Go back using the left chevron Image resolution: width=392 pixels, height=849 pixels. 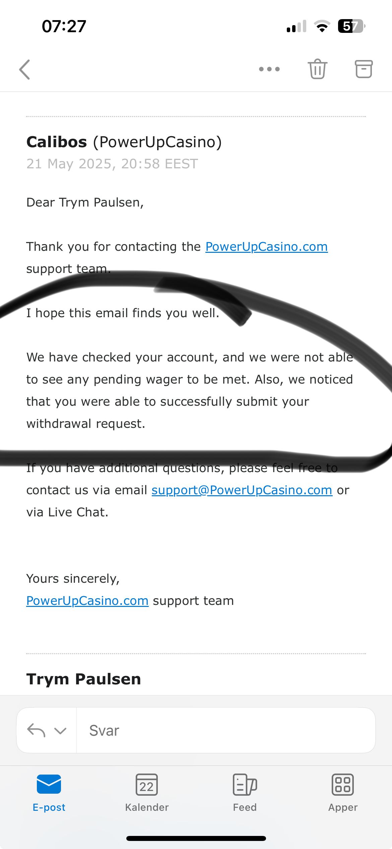[25, 69]
